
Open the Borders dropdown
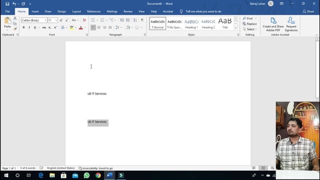click(x=141, y=27)
